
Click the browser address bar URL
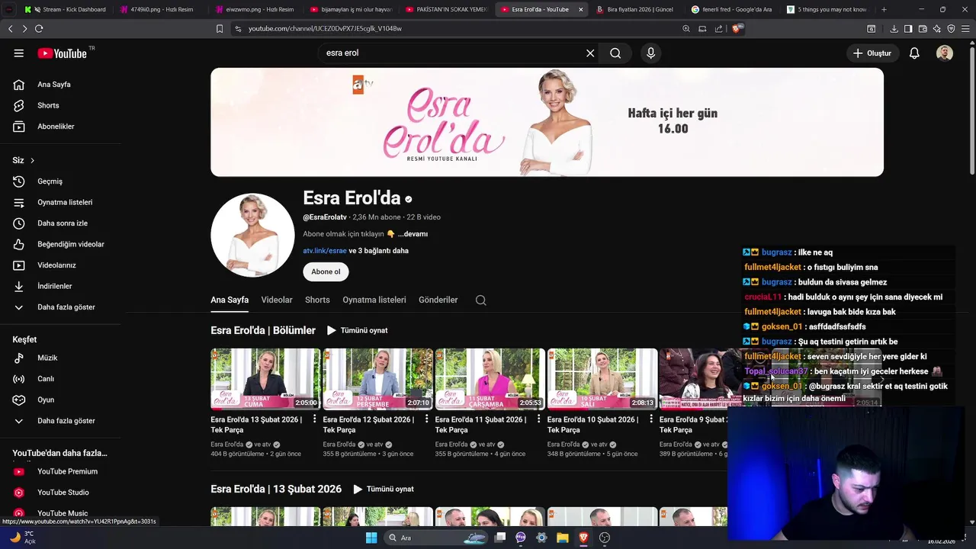tap(325, 29)
